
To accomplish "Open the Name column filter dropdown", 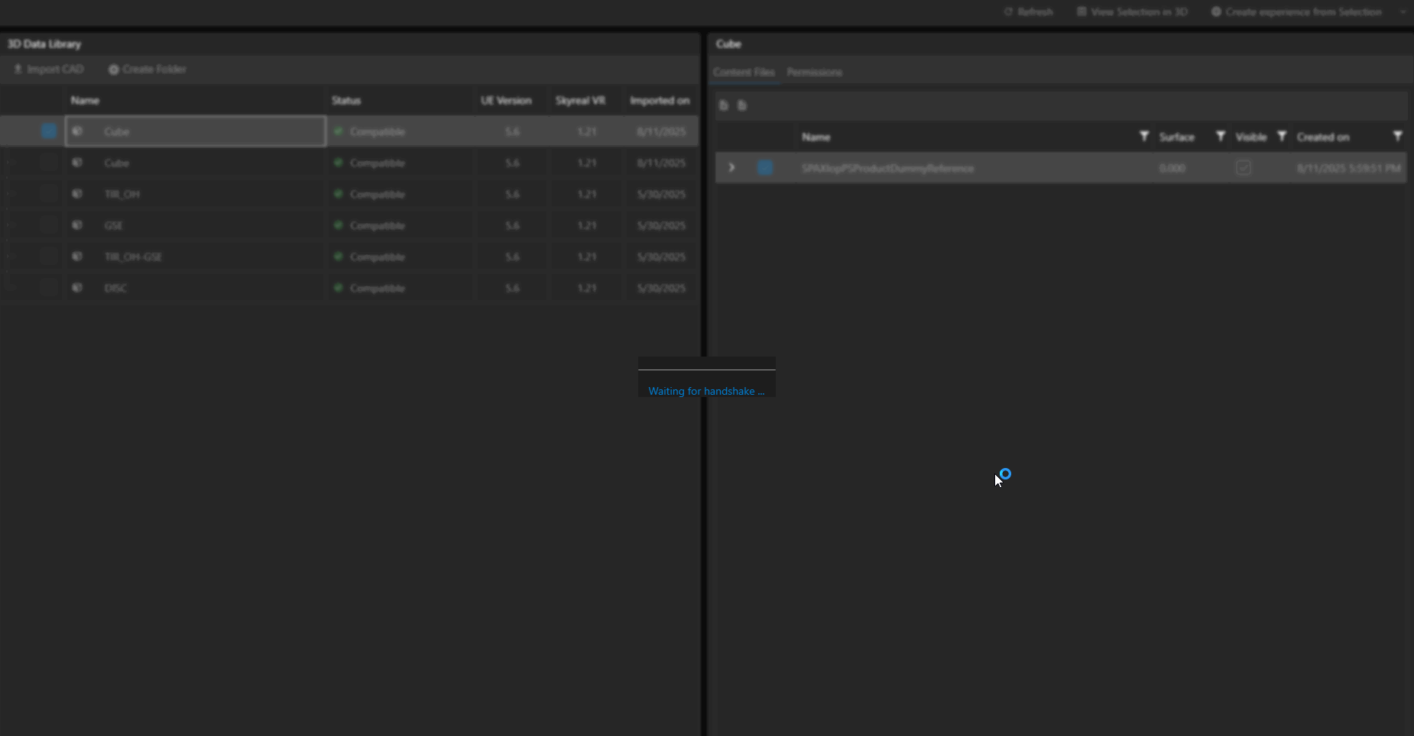I will pos(1143,136).
